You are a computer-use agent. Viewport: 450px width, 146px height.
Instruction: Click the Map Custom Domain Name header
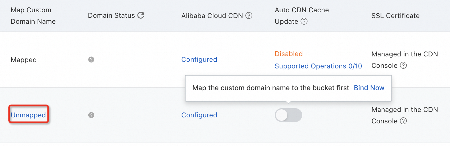tap(33, 16)
